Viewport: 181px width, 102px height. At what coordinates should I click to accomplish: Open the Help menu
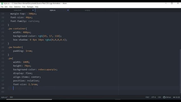(x=36, y=7)
